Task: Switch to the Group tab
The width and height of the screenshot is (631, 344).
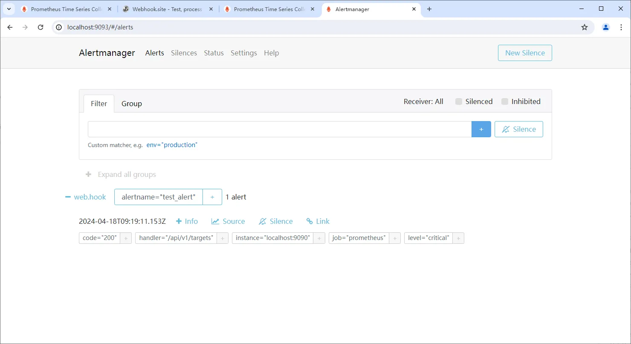Action: (132, 104)
